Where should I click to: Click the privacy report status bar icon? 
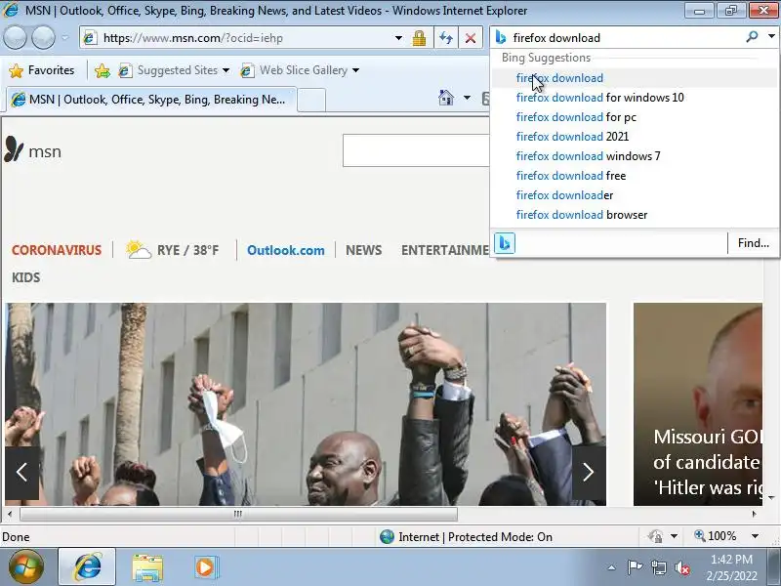point(655,536)
